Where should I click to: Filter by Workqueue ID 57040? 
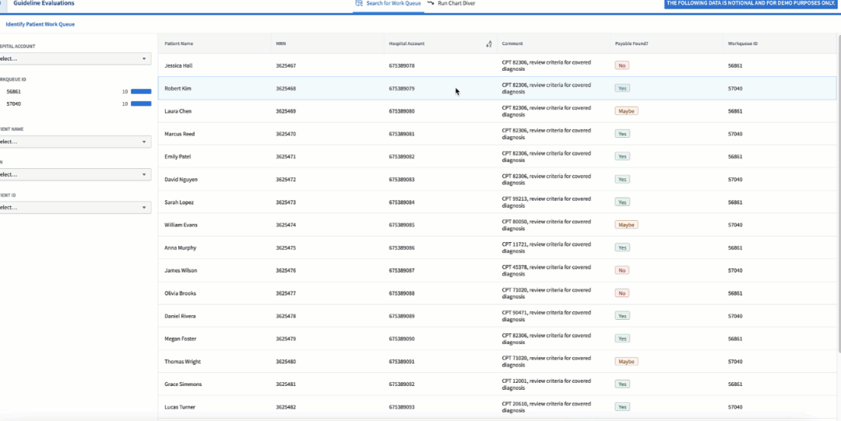[14, 104]
